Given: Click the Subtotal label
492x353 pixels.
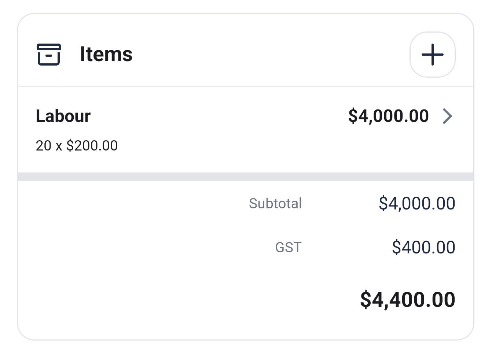Looking at the screenshot, I should [275, 203].
